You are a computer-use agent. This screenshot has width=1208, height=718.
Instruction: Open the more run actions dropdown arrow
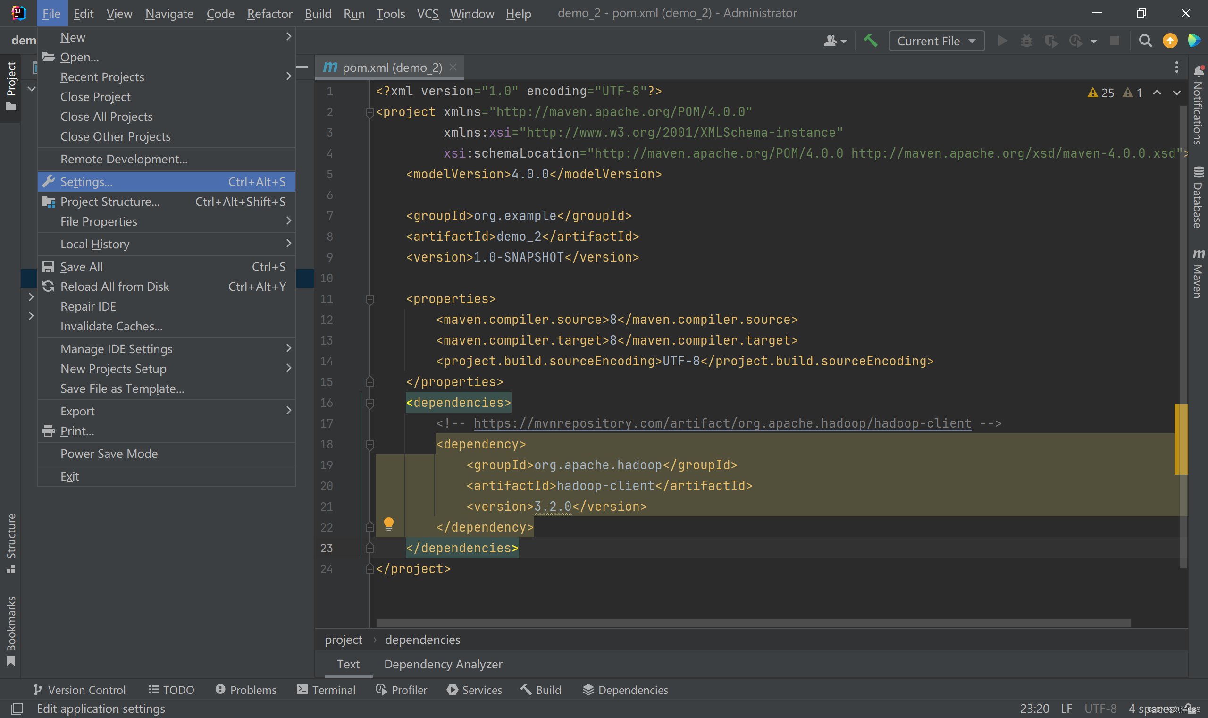tap(1093, 41)
